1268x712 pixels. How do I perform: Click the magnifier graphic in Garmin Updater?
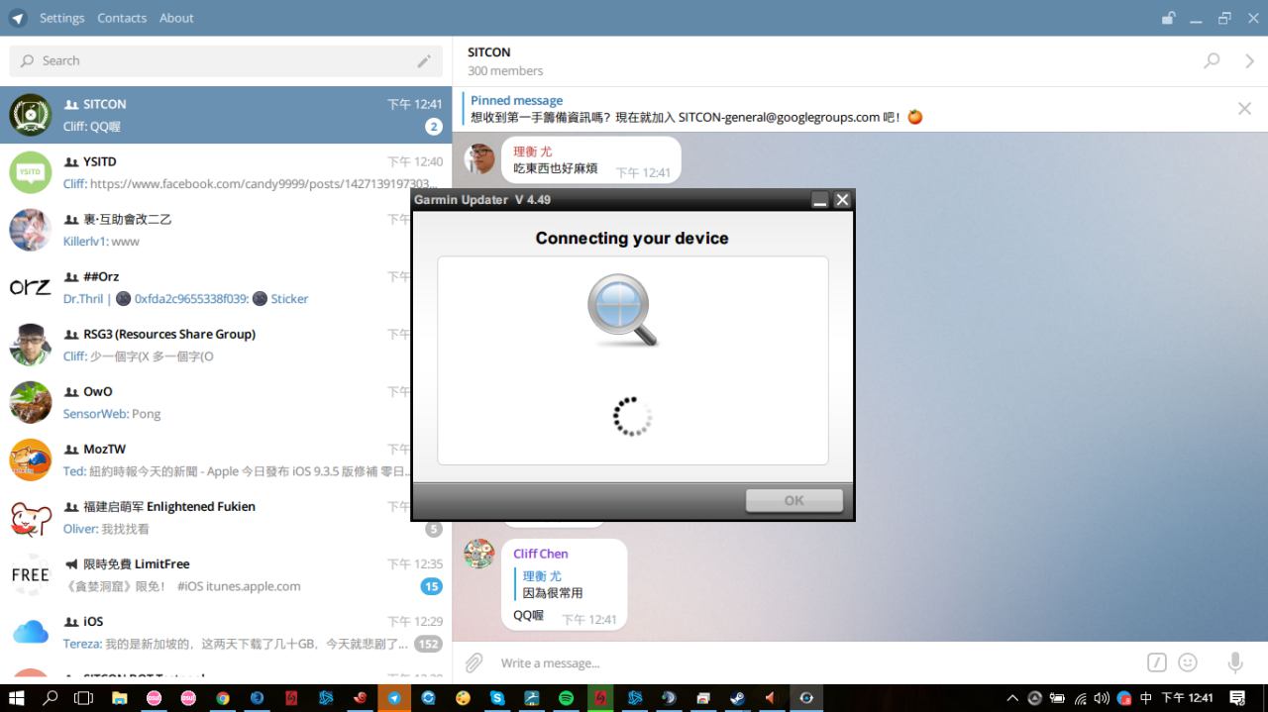(622, 310)
